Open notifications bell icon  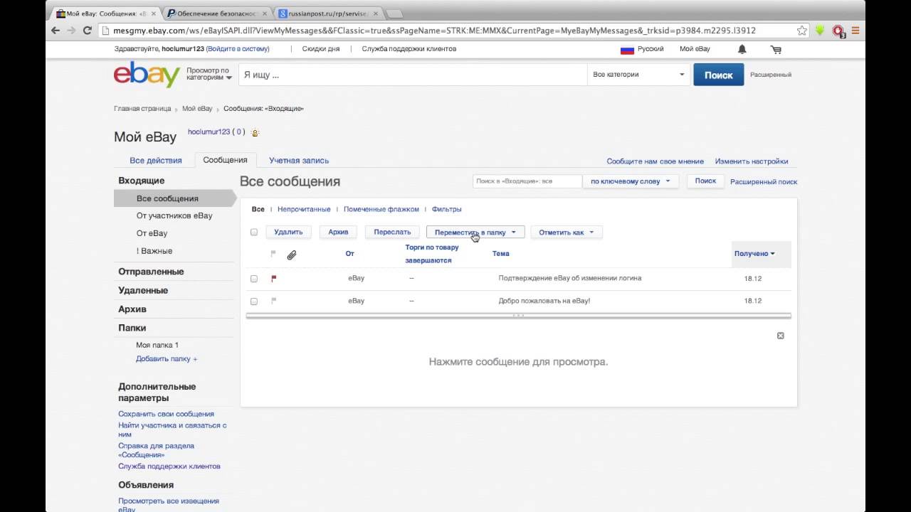click(742, 49)
